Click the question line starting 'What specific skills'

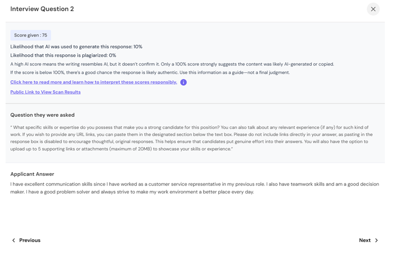tap(189, 128)
